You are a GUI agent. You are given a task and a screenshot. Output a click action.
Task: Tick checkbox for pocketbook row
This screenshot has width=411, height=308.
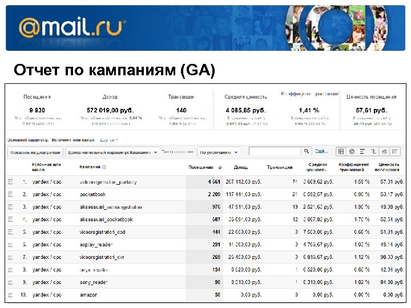coord(10,194)
